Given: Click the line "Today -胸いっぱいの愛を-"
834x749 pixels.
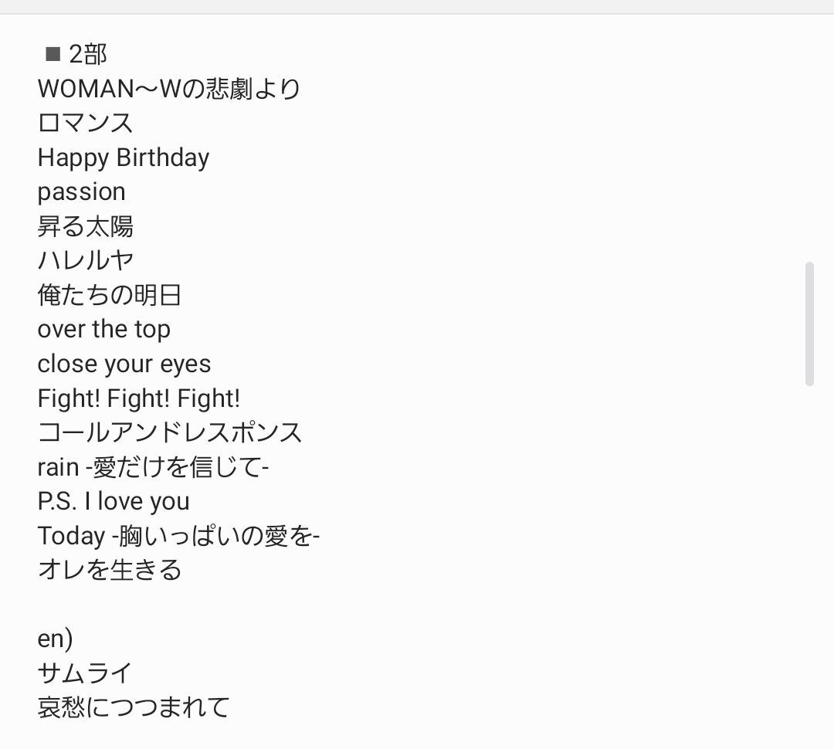Looking at the screenshot, I should (x=178, y=536).
